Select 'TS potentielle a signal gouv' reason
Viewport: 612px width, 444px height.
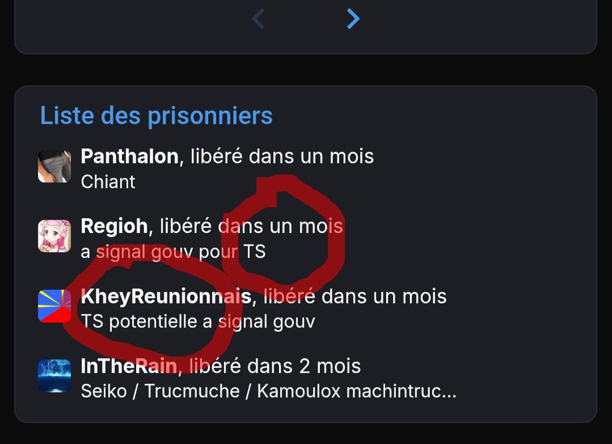[x=198, y=322]
